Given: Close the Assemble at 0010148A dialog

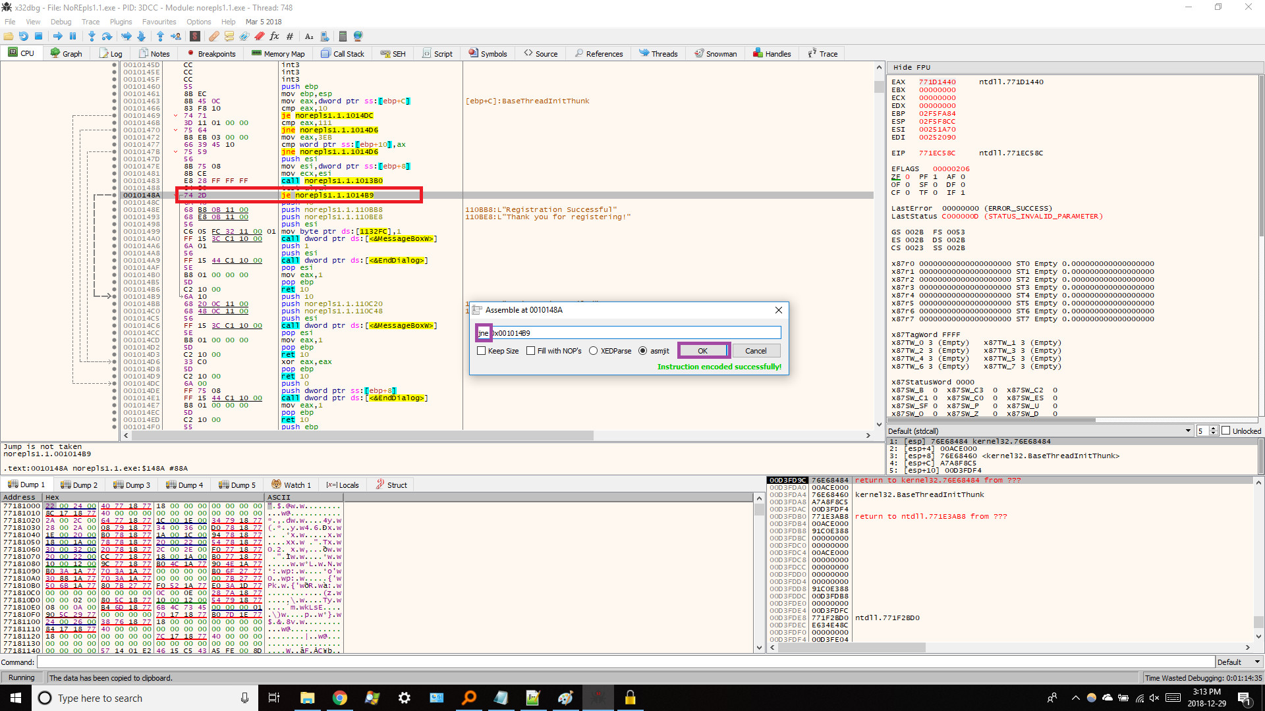Looking at the screenshot, I should [x=779, y=310].
